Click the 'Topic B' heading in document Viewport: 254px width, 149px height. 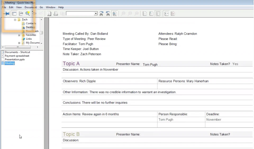click(x=71, y=134)
